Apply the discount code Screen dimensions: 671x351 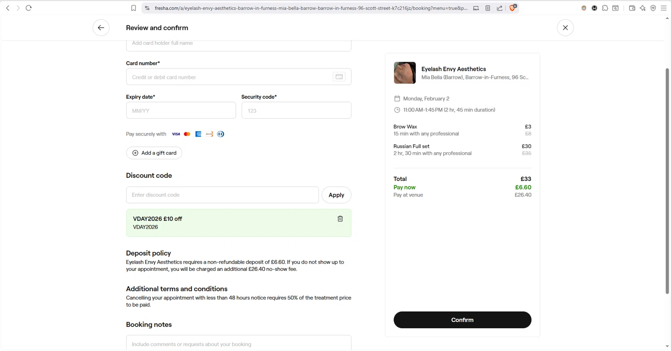point(336,195)
